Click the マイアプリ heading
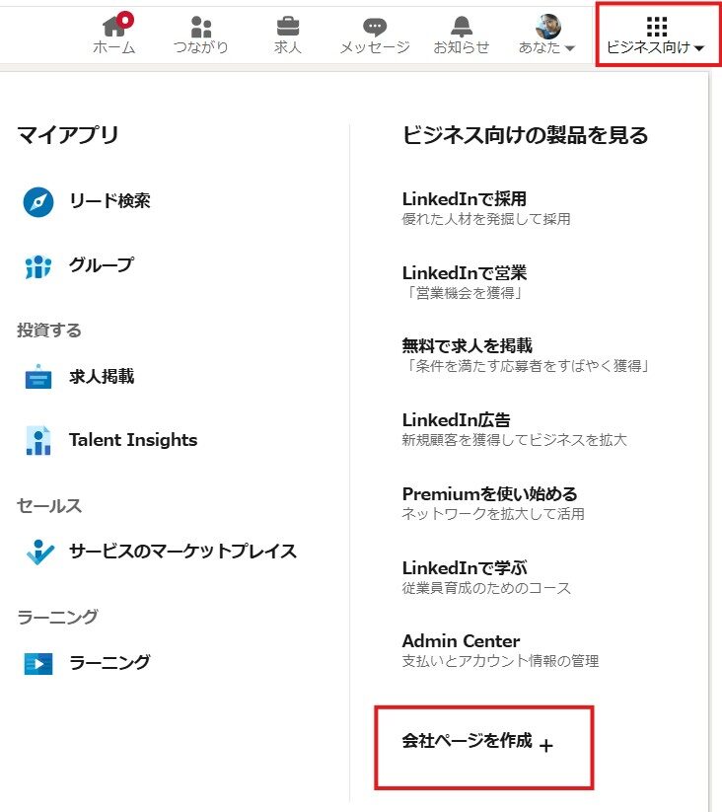The image size is (722, 812). (68, 136)
